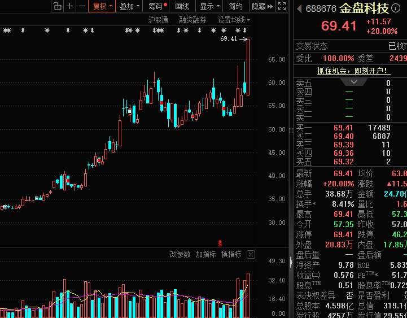Click the 买三 price 69.39
The image size is (407, 318).
click(343, 145)
